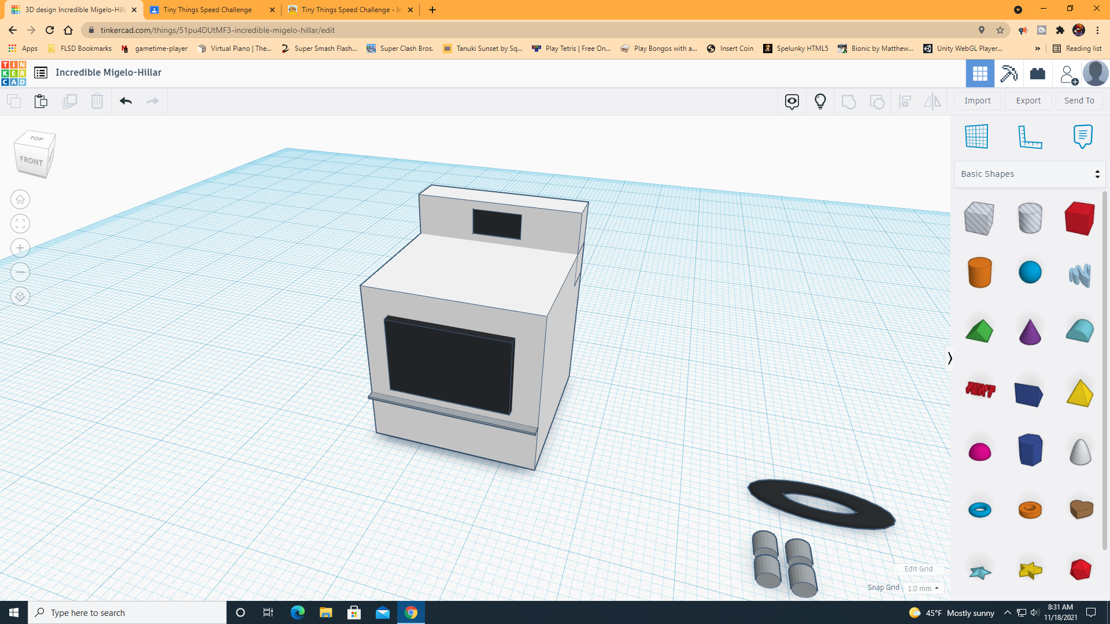Ungroup the selected shapes
Screen dimensions: 1110x624
tap(878, 101)
